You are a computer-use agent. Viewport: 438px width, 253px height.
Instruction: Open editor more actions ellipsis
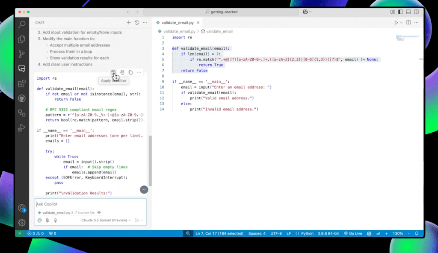(x=417, y=22)
